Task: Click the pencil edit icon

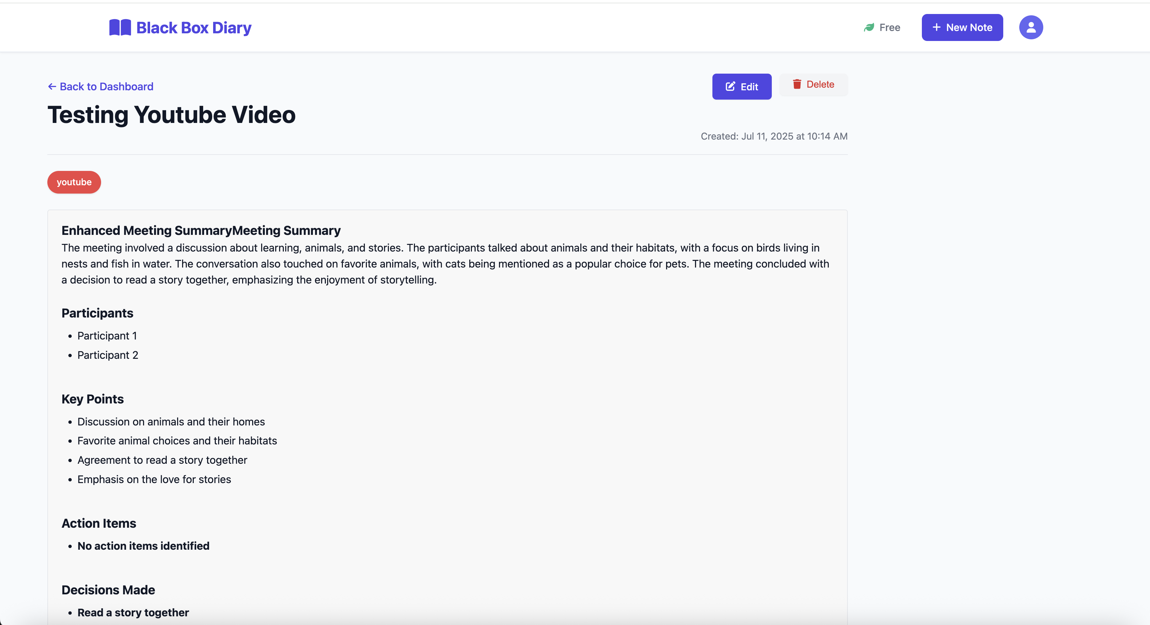Action: point(730,87)
